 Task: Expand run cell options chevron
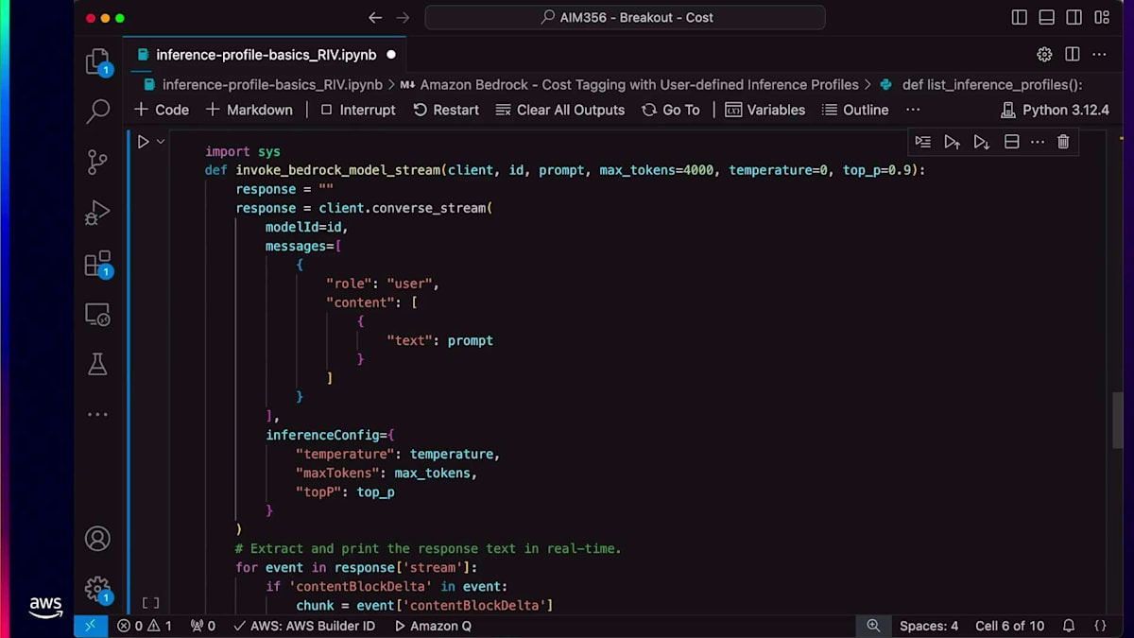(x=161, y=142)
